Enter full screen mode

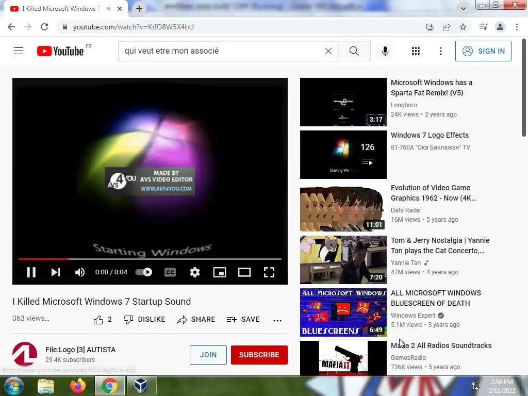[269, 272]
